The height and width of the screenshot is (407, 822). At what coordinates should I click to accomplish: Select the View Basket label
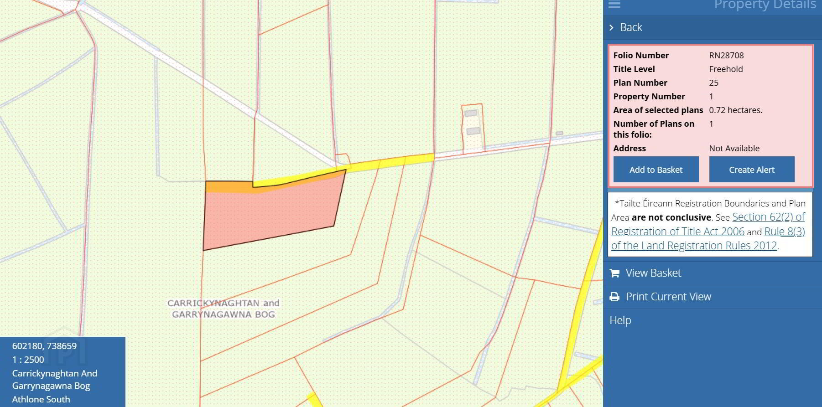(653, 273)
